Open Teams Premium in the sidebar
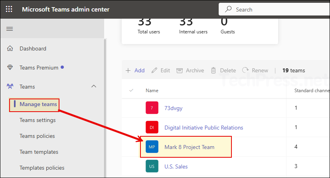Screen dimensions: 330x178 pyautogui.click(x=39, y=68)
